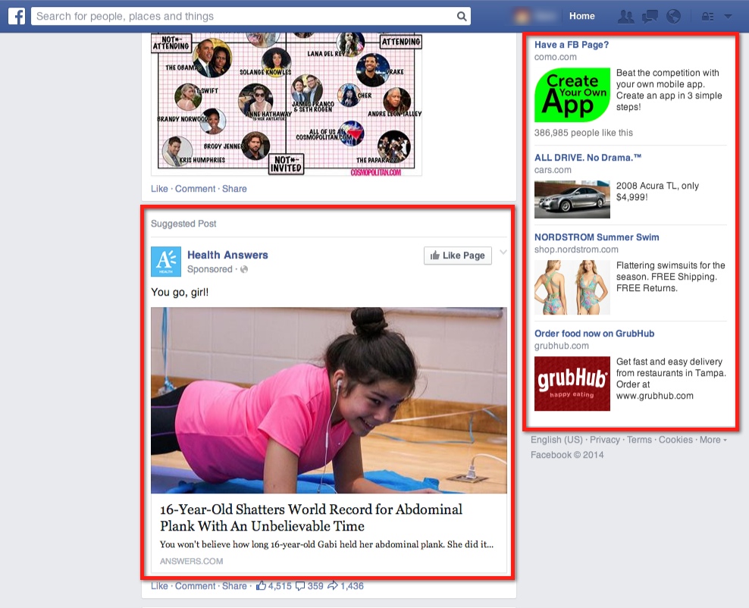The height and width of the screenshot is (608, 749).
Task: Comment on the Cosmopolitan chart post
Action: coord(195,189)
